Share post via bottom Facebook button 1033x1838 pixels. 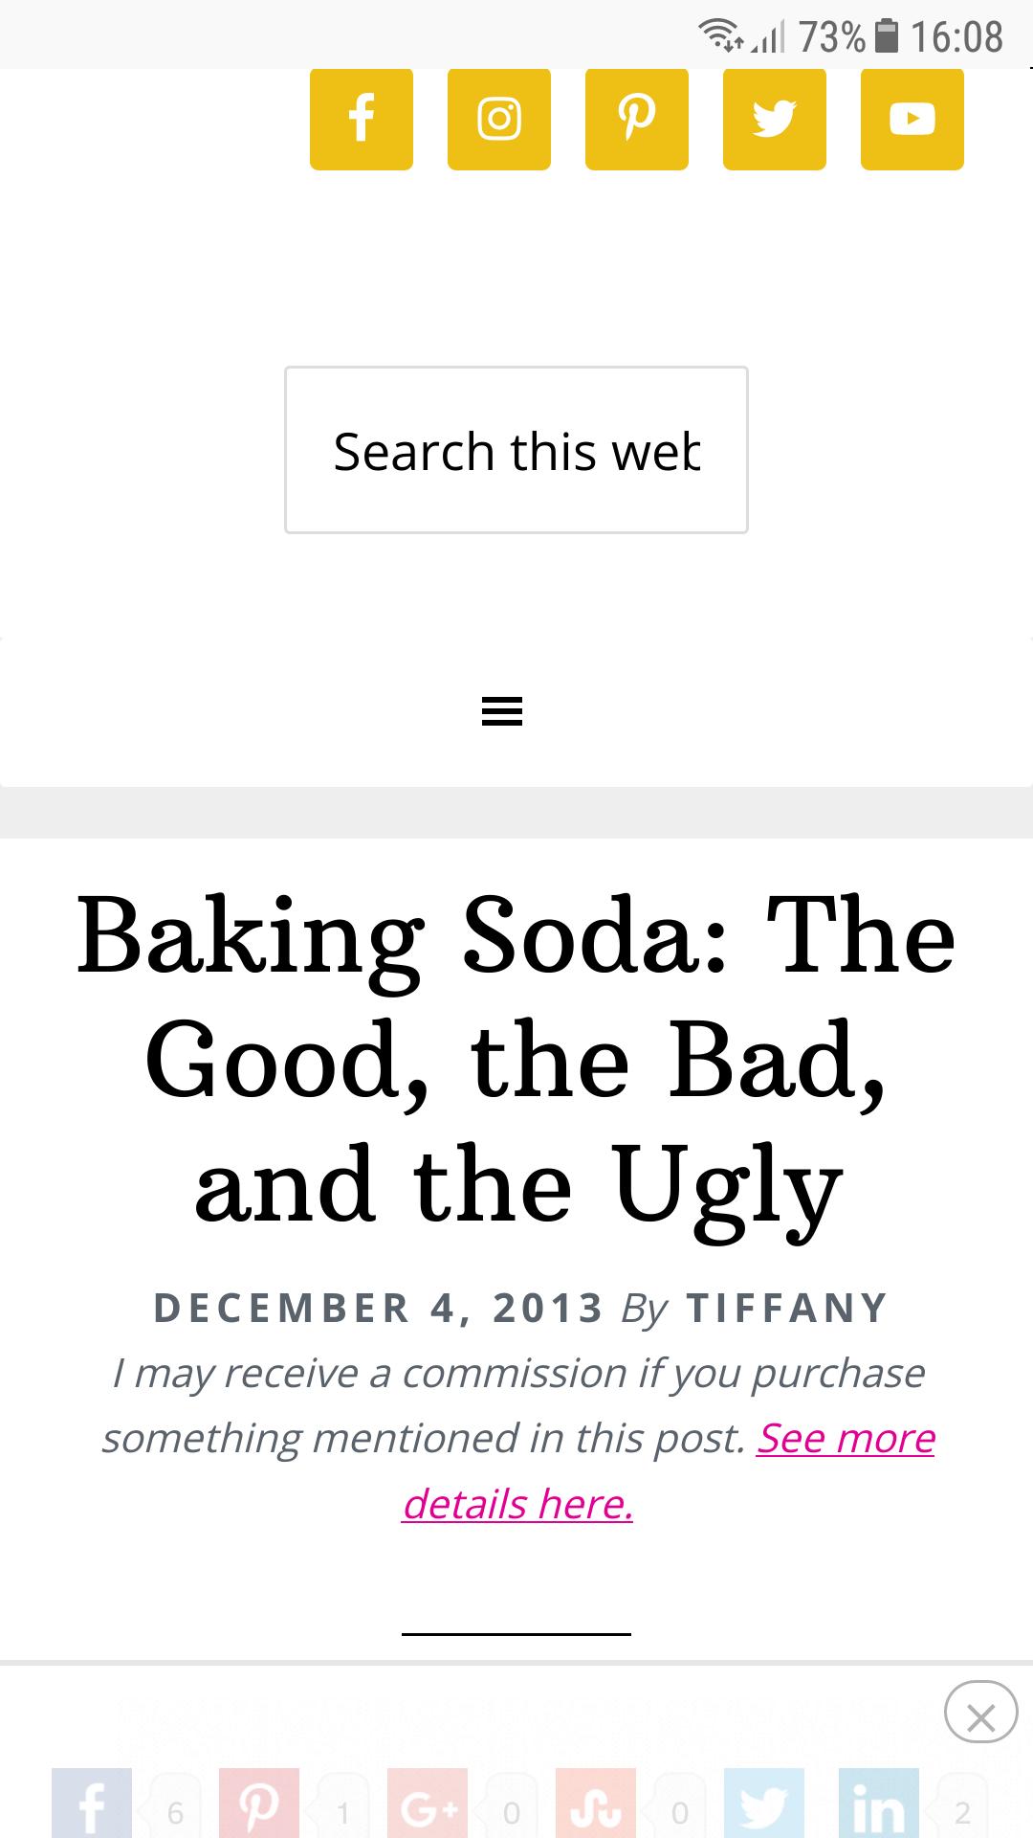click(92, 1804)
